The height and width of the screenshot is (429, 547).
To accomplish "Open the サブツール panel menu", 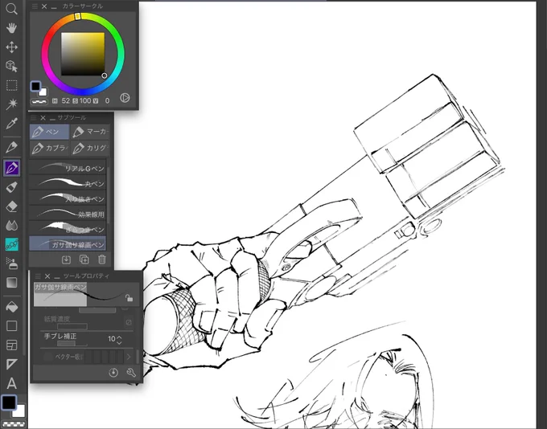I will click(x=34, y=118).
